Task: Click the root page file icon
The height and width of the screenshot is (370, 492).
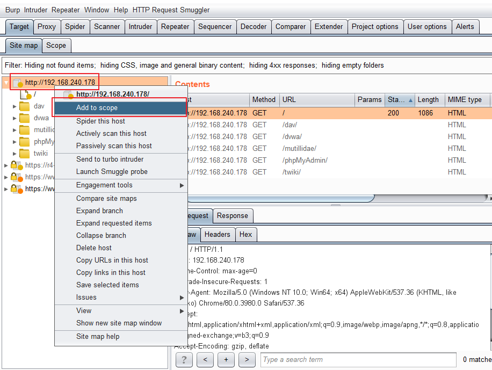Action: [26, 94]
